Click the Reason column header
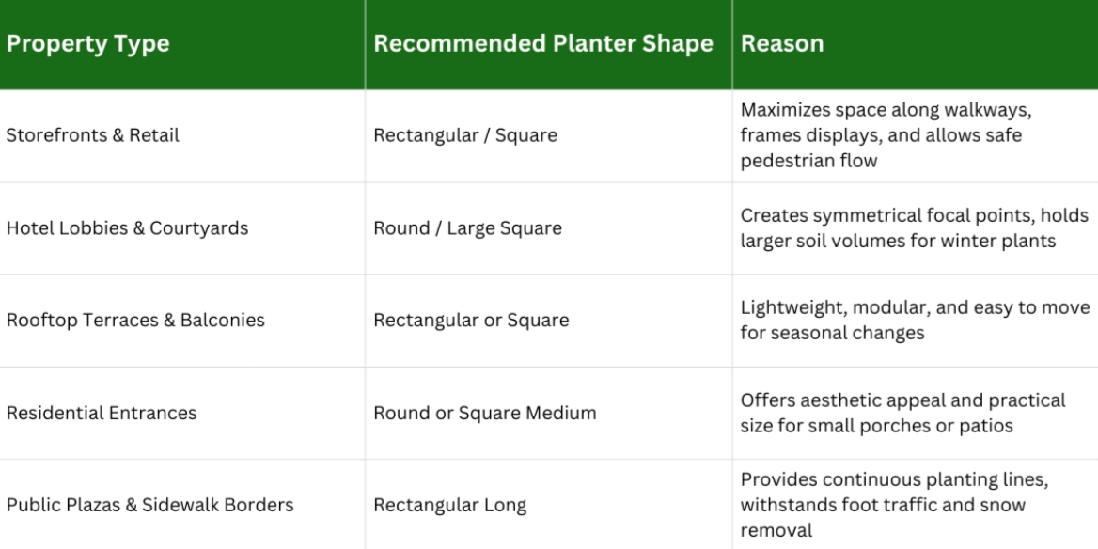Image resolution: width=1098 pixels, height=549 pixels. 782,44
